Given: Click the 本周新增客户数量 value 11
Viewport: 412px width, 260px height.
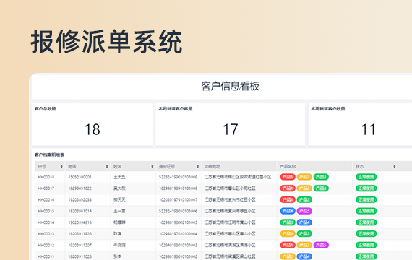Looking at the screenshot, I should [369, 129].
